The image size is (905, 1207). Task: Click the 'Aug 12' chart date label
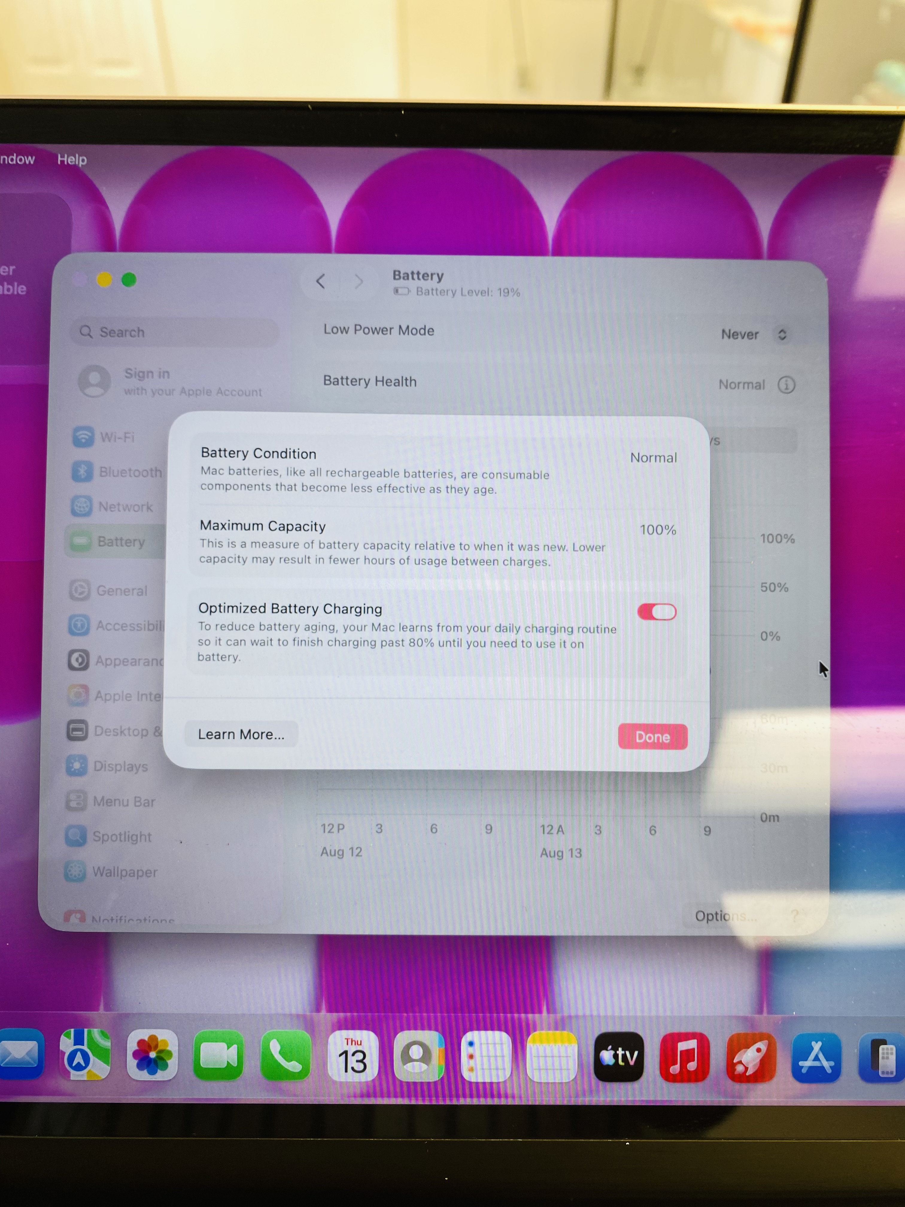[x=341, y=852]
